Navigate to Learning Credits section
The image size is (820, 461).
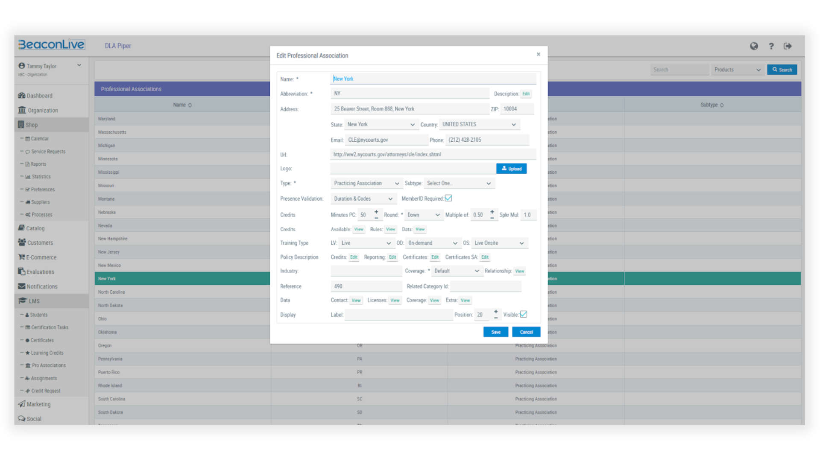[46, 352]
